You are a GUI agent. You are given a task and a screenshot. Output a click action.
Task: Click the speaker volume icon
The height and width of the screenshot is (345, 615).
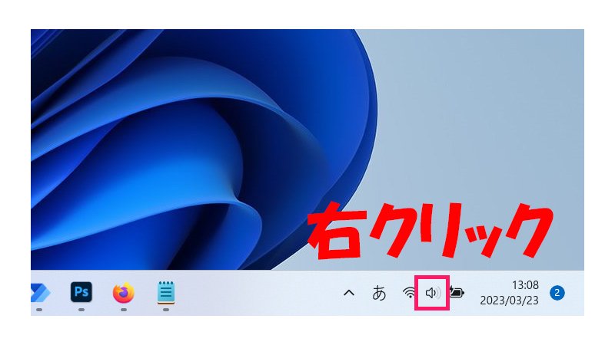[x=432, y=293]
